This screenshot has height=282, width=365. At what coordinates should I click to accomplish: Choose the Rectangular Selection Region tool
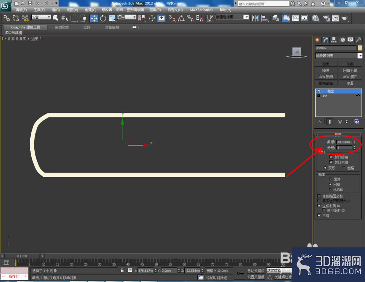[x=74, y=18]
